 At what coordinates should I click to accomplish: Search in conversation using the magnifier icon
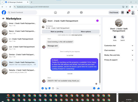coord(123,37)
